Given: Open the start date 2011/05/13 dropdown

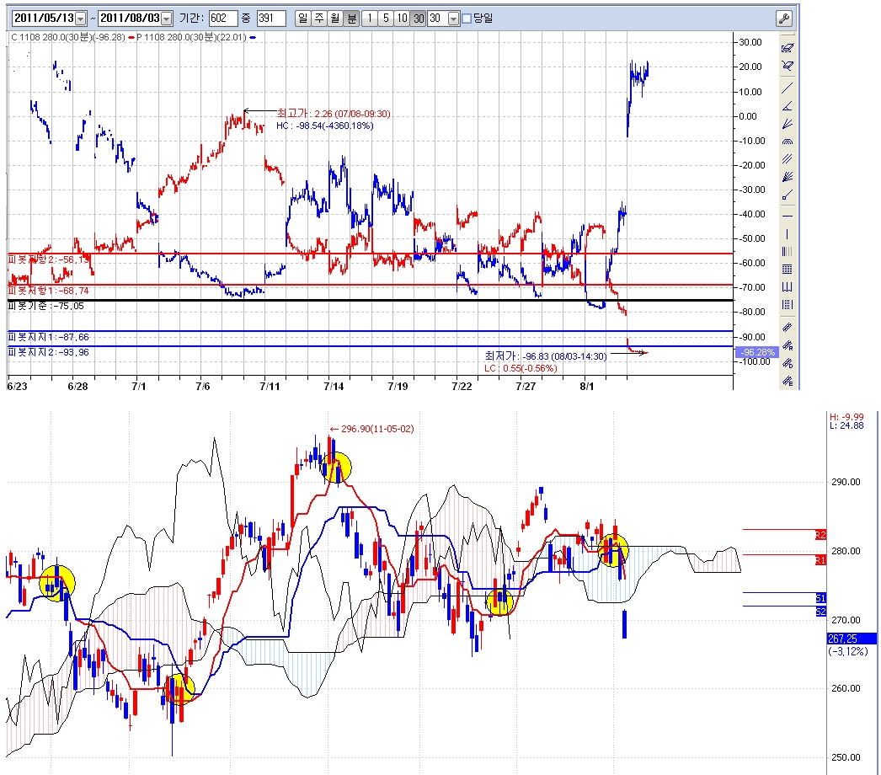Looking at the screenshot, I should 81,19.
